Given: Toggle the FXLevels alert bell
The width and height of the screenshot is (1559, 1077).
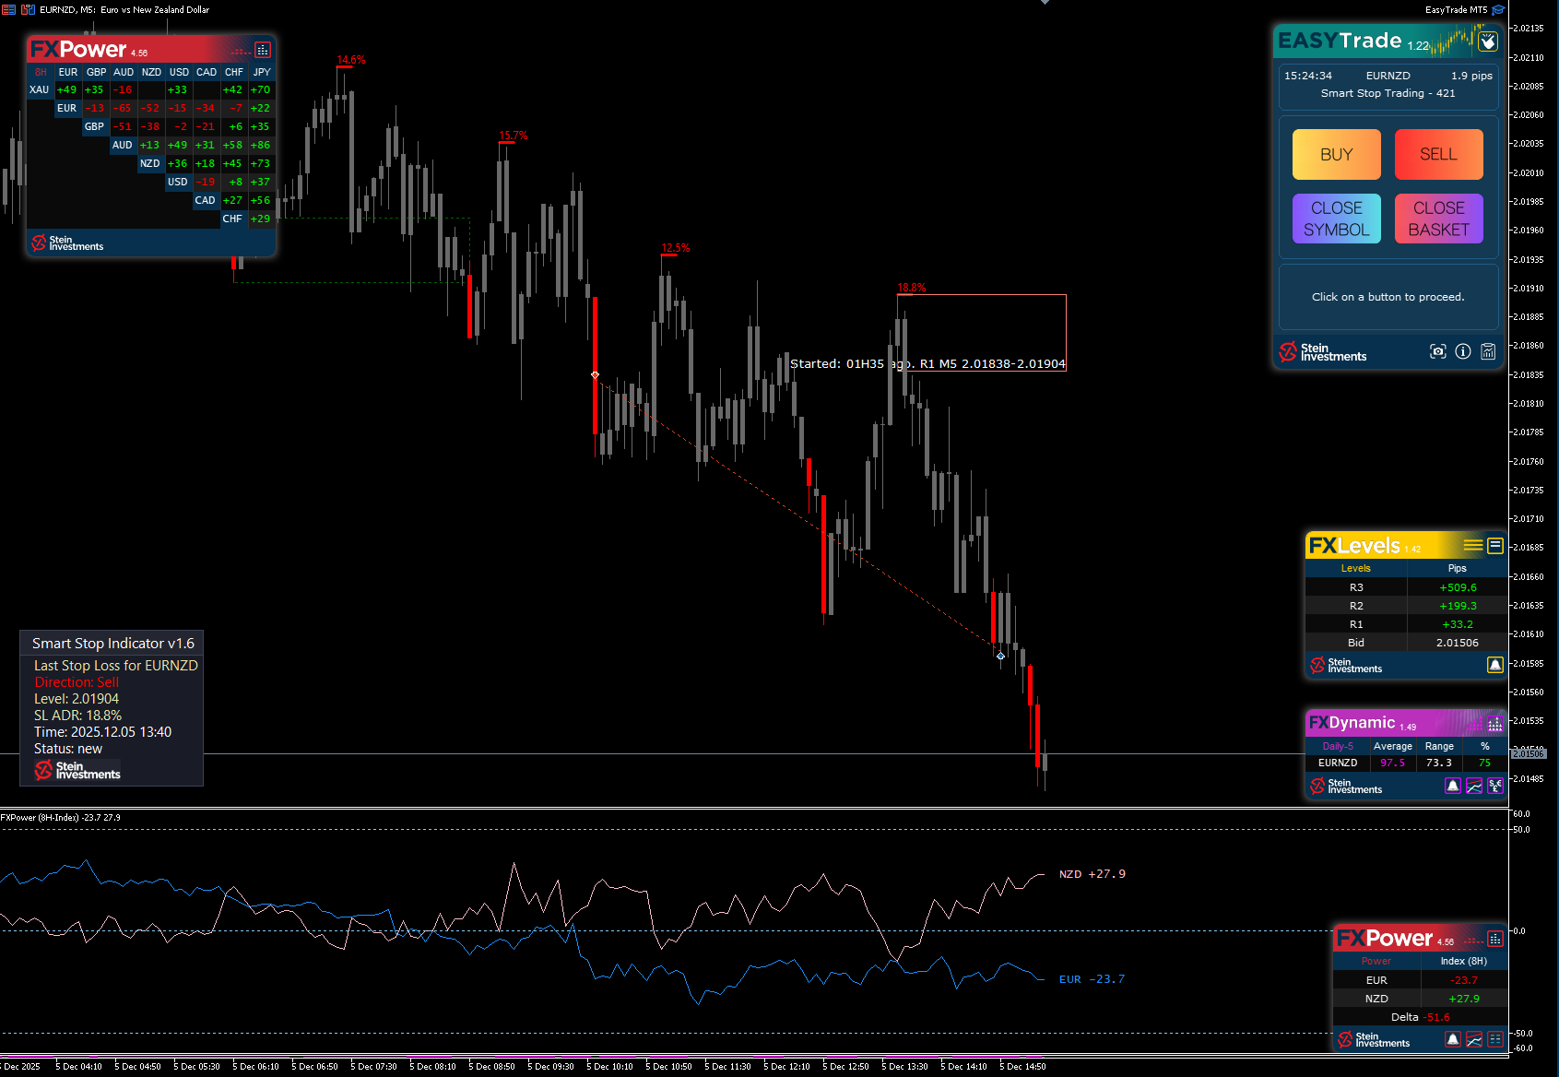Looking at the screenshot, I should pos(1495,665).
